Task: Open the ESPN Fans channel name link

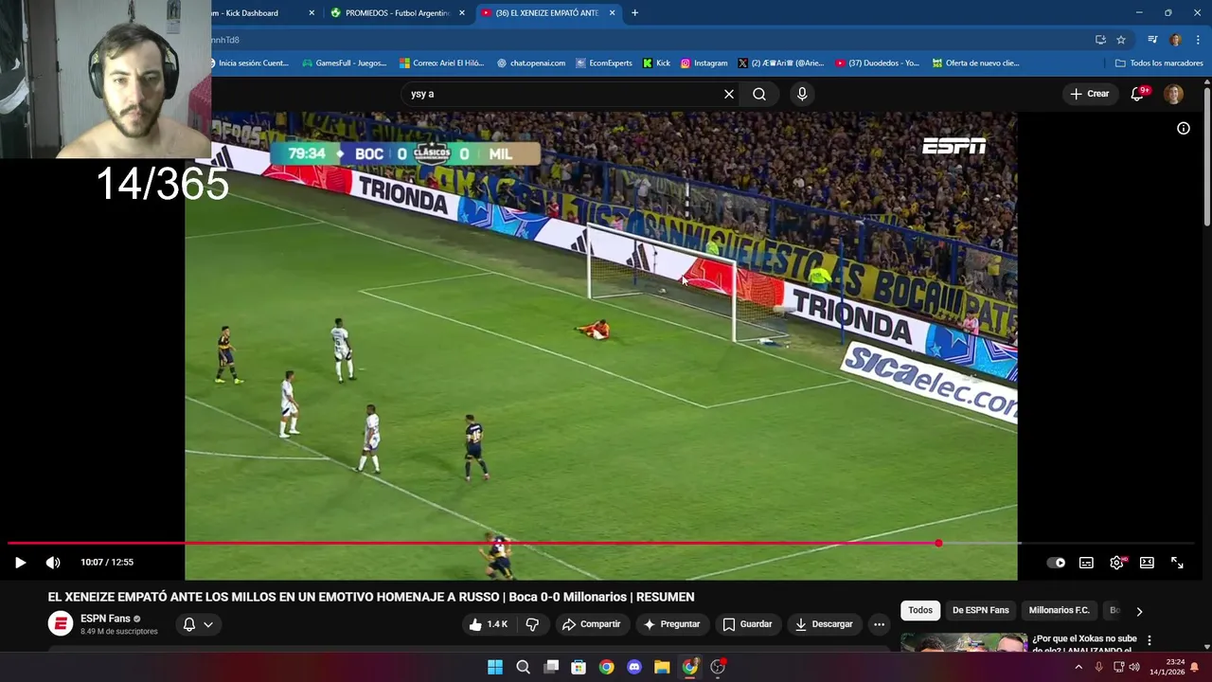Action: 105,619
